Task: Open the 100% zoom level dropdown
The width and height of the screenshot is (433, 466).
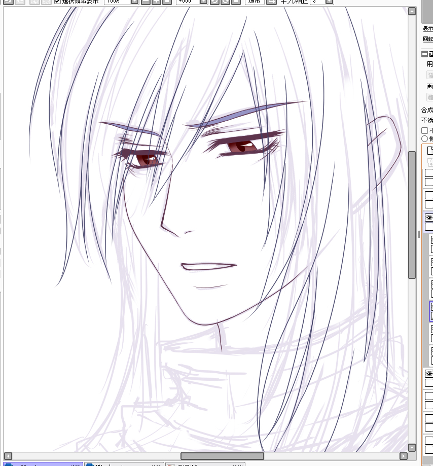Action: coord(134,2)
